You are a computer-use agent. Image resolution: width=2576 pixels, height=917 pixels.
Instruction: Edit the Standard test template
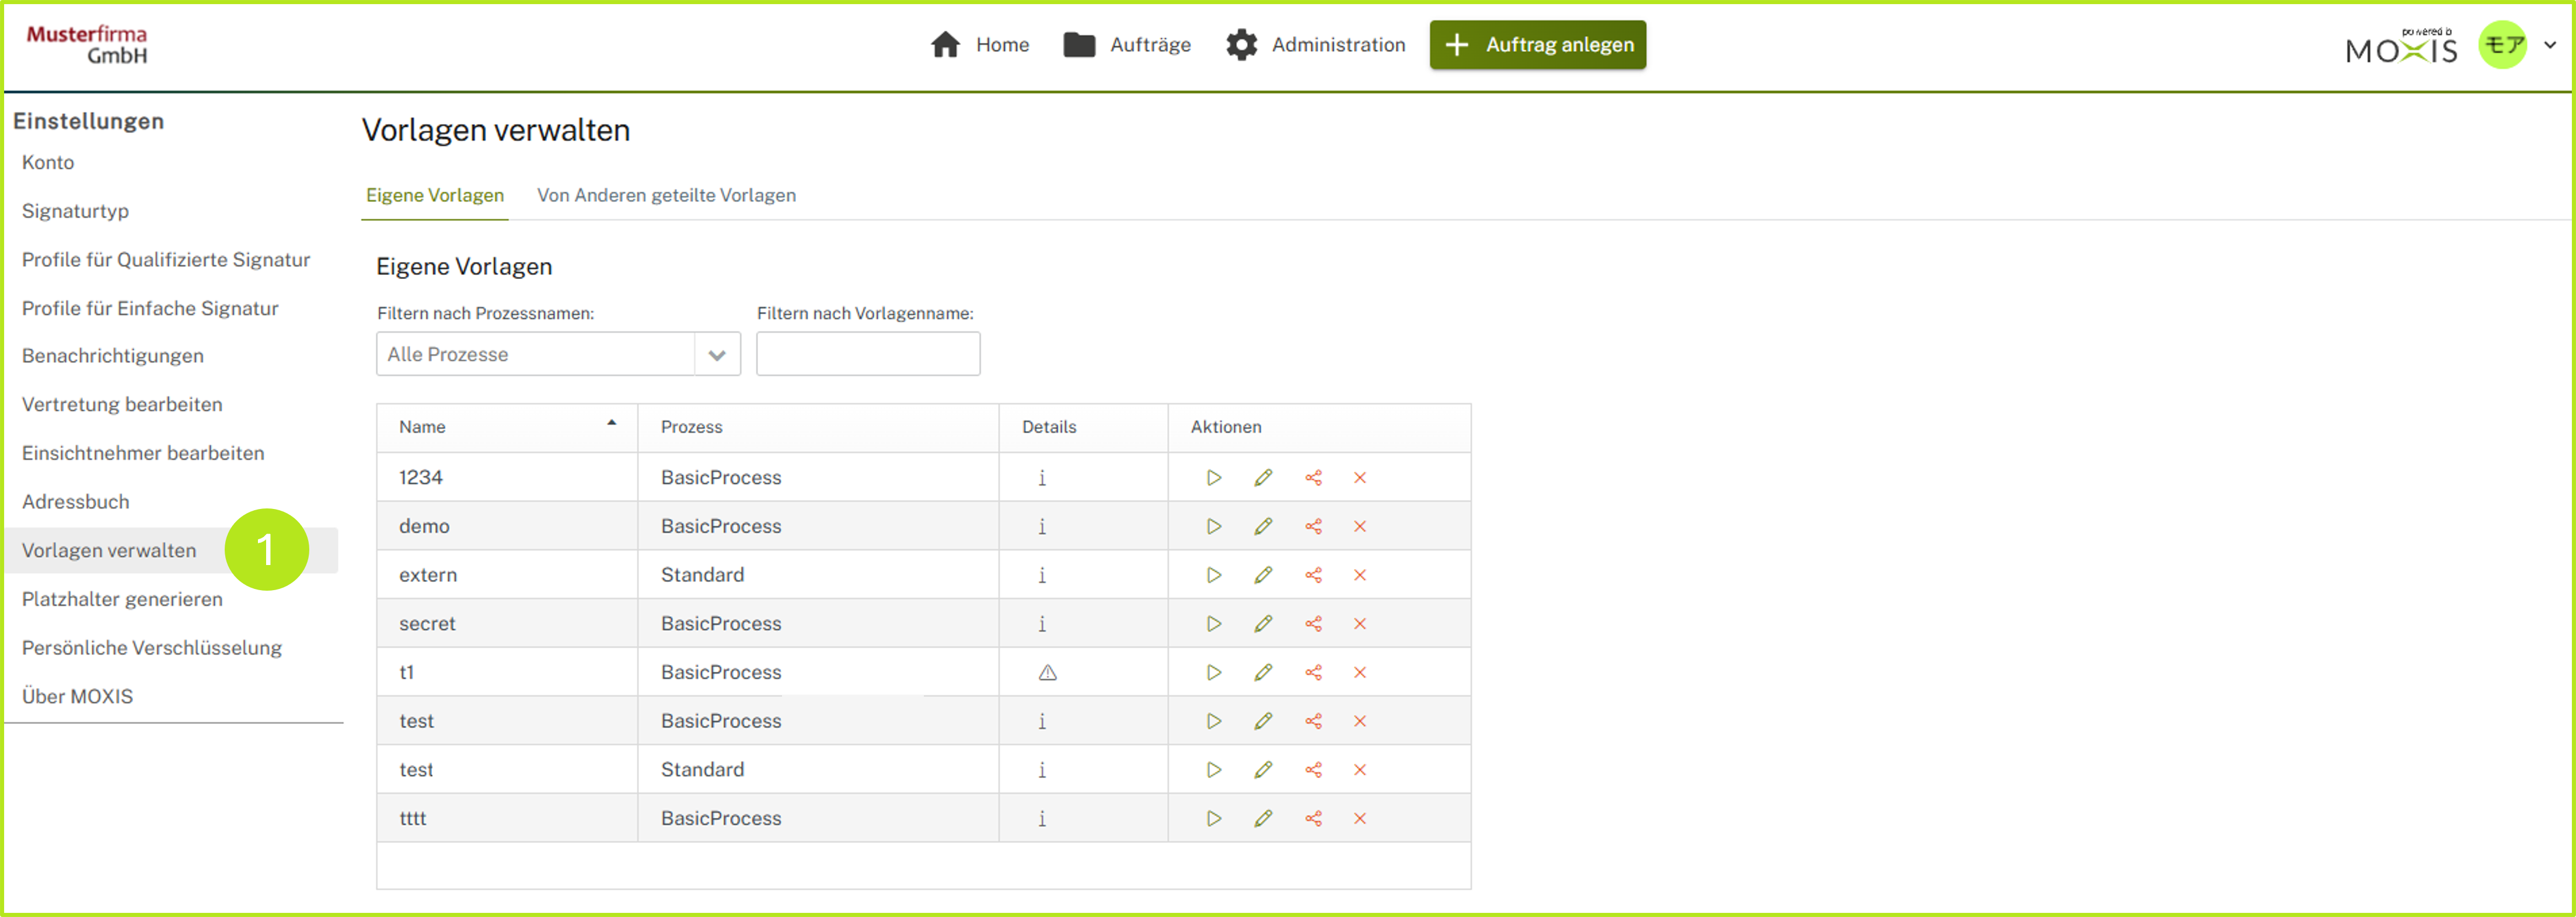(1263, 770)
